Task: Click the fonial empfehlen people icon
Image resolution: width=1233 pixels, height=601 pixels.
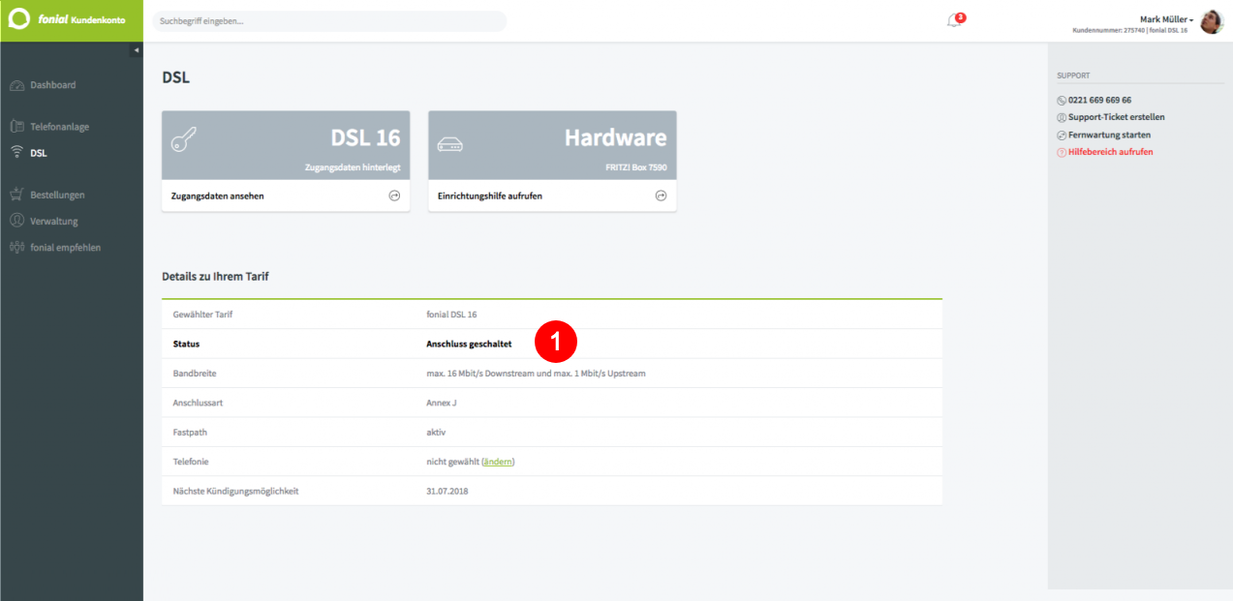Action: [16, 248]
